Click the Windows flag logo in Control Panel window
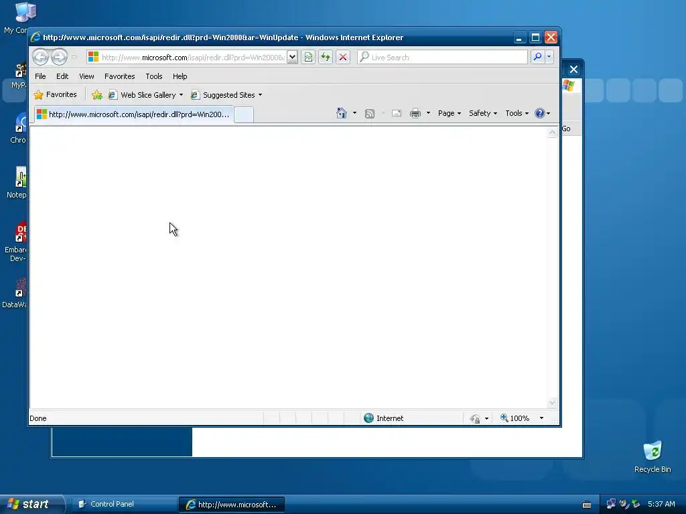 coord(569,85)
